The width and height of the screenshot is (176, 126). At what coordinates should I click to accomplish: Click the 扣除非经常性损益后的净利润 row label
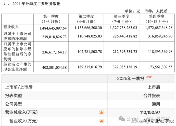click(17, 51)
